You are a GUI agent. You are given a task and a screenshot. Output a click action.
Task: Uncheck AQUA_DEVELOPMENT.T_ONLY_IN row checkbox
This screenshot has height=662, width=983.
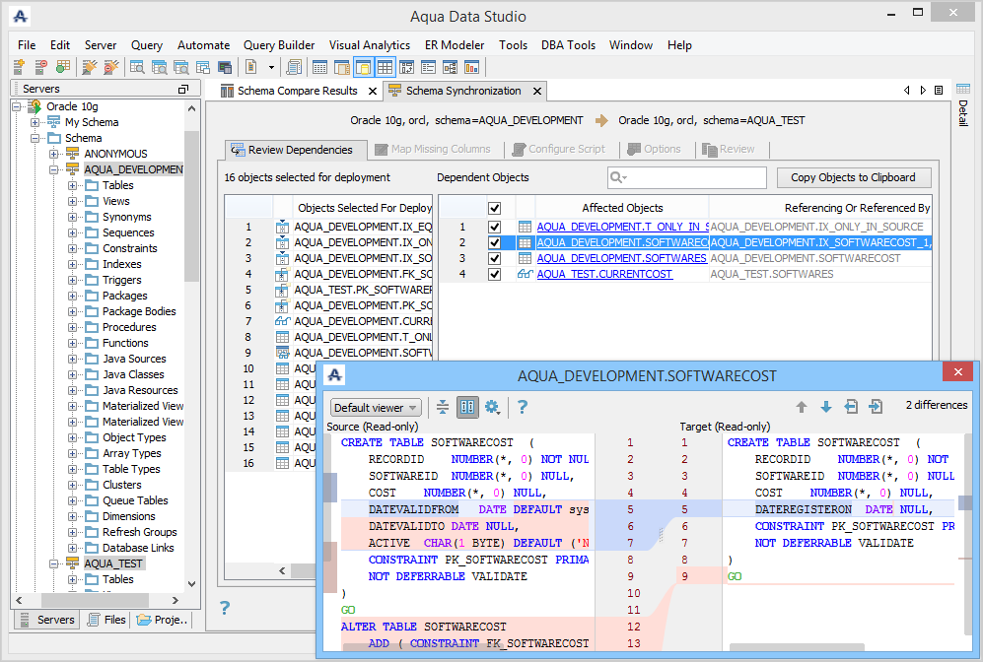pyautogui.click(x=495, y=227)
